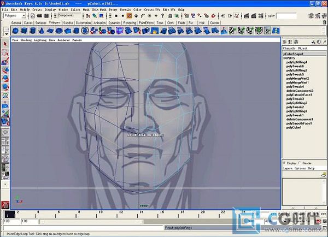Click the range start time field
Screen dimensions: 328x237
30,221
